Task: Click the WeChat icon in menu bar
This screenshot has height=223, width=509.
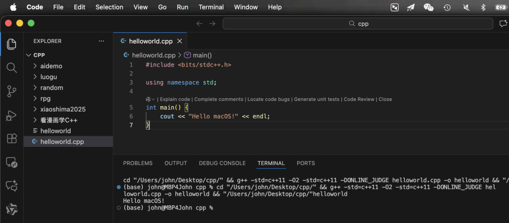Action: [x=428, y=7]
